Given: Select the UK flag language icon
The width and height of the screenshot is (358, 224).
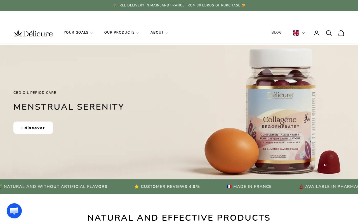Looking at the screenshot, I should click(x=296, y=33).
